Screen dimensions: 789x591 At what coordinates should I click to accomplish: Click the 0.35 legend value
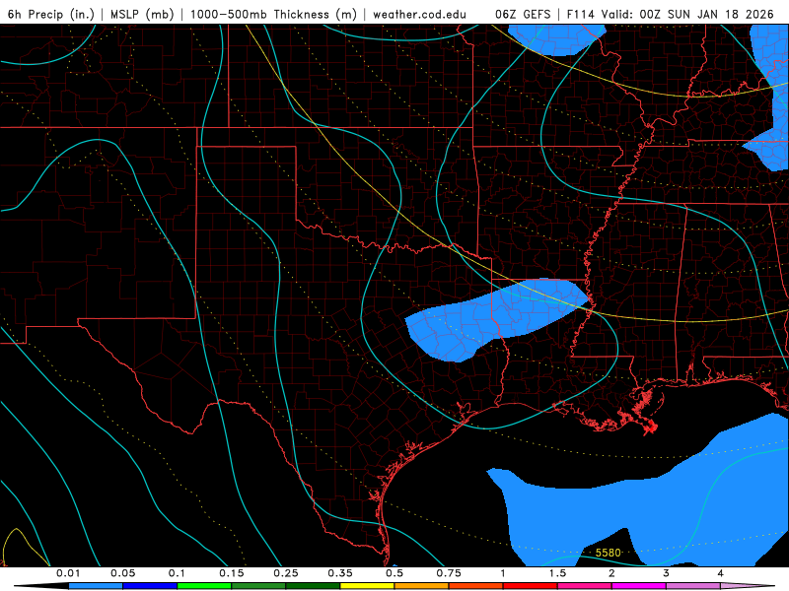click(340, 573)
